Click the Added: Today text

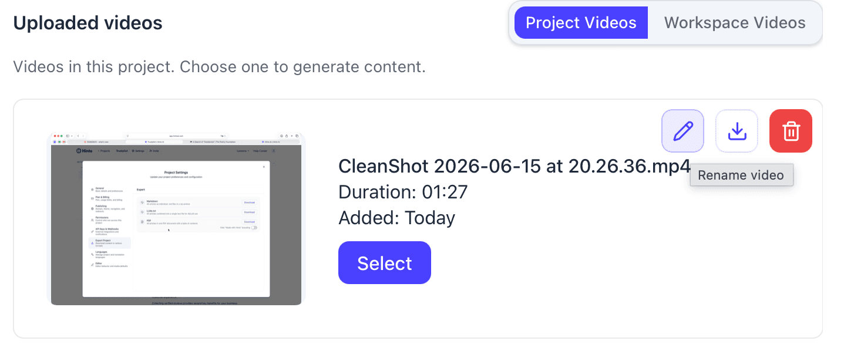[x=397, y=218]
